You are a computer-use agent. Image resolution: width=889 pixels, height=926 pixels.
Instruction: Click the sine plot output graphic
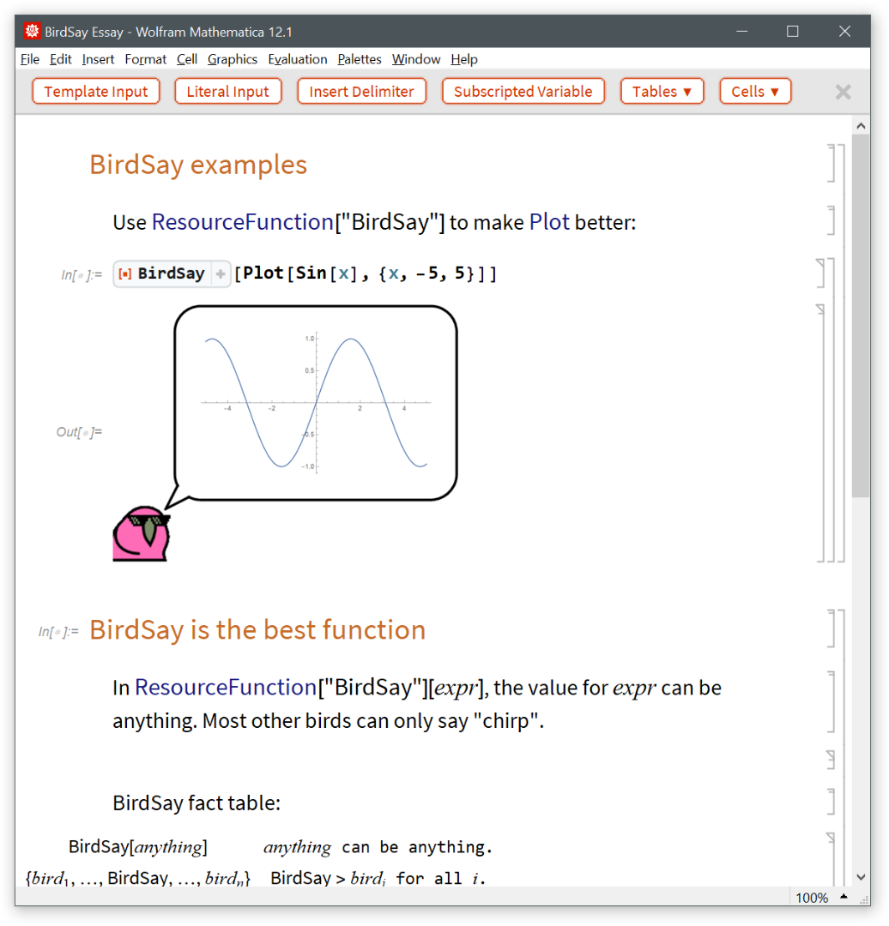tap(316, 402)
